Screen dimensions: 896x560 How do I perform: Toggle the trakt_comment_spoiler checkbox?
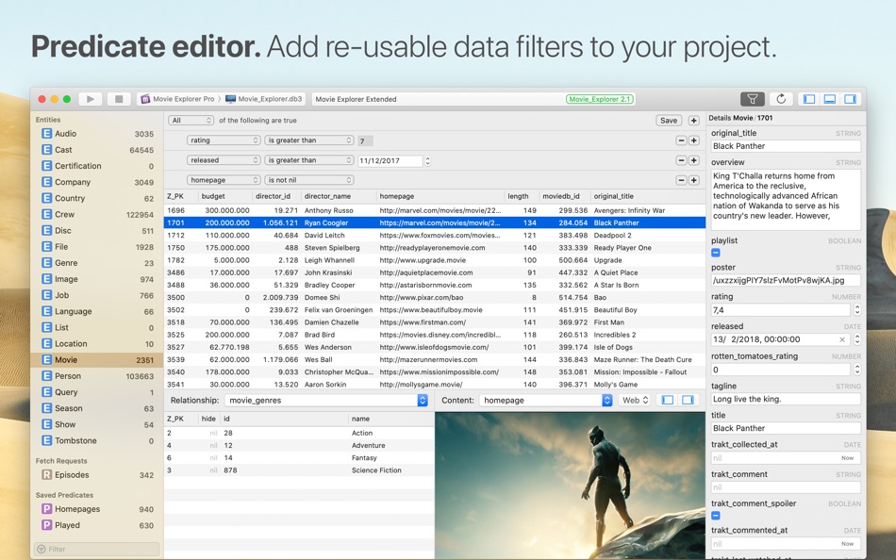pyautogui.click(x=716, y=516)
